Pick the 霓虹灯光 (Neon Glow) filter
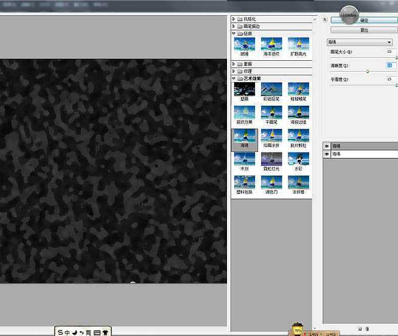The width and height of the screenshot is (398, 336). click(x=271, y=159)
